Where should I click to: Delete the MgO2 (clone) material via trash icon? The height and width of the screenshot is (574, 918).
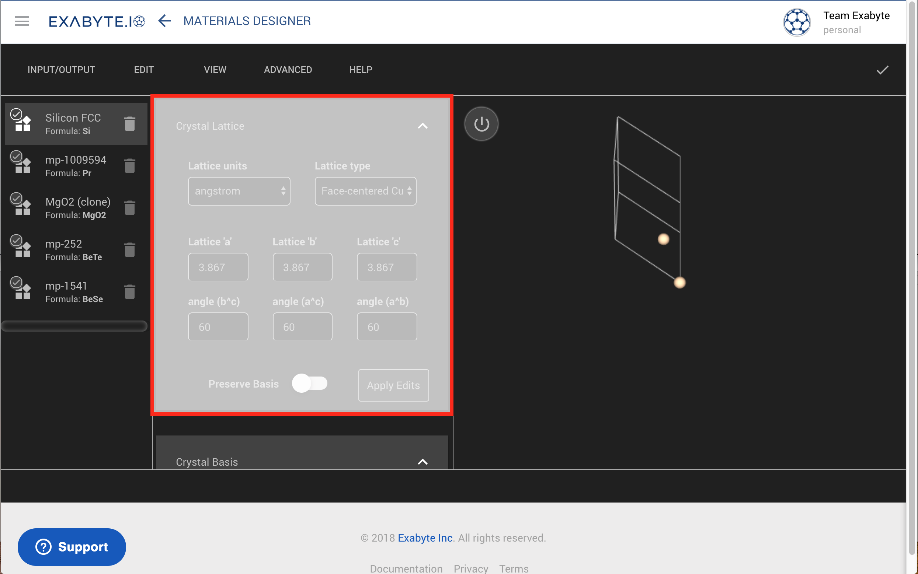pos(129,207)
